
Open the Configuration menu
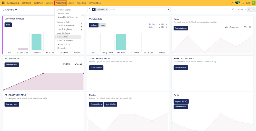[x=94, y=3]
